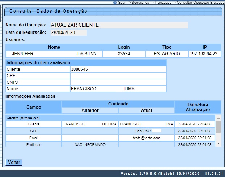Click the empty CNPJ value cell
The width and height of the screenshot is (225, 178).
click(x=118, y=82)
